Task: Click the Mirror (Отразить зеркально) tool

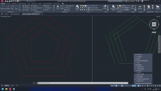Action: coord(36,8)
